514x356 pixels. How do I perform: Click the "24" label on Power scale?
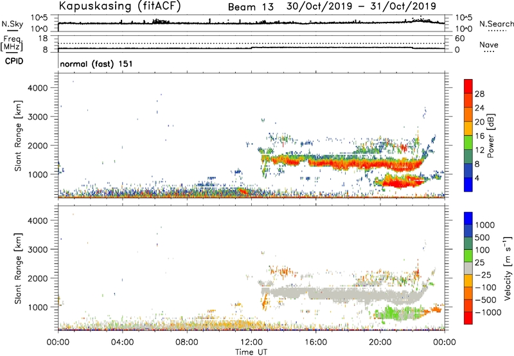479,108
